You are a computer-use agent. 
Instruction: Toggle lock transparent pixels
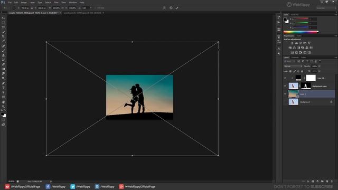click(x=290, y=71)
